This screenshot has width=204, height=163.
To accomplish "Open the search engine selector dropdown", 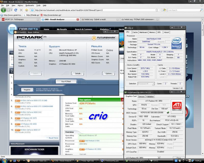I will pyautogui.click(x=167, y=10).
